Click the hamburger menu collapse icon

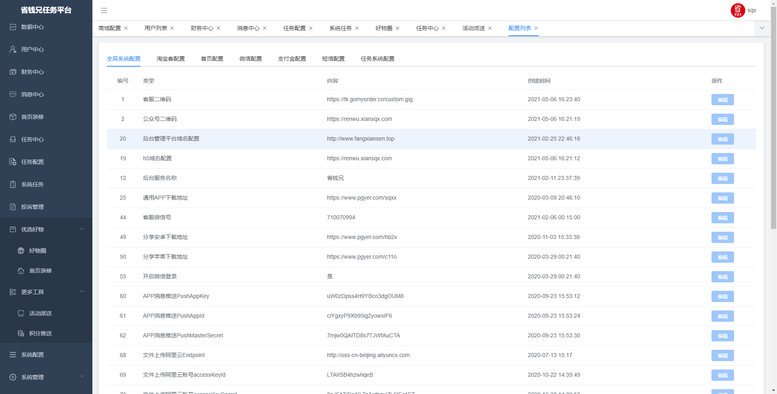click(x=104, y=10)
